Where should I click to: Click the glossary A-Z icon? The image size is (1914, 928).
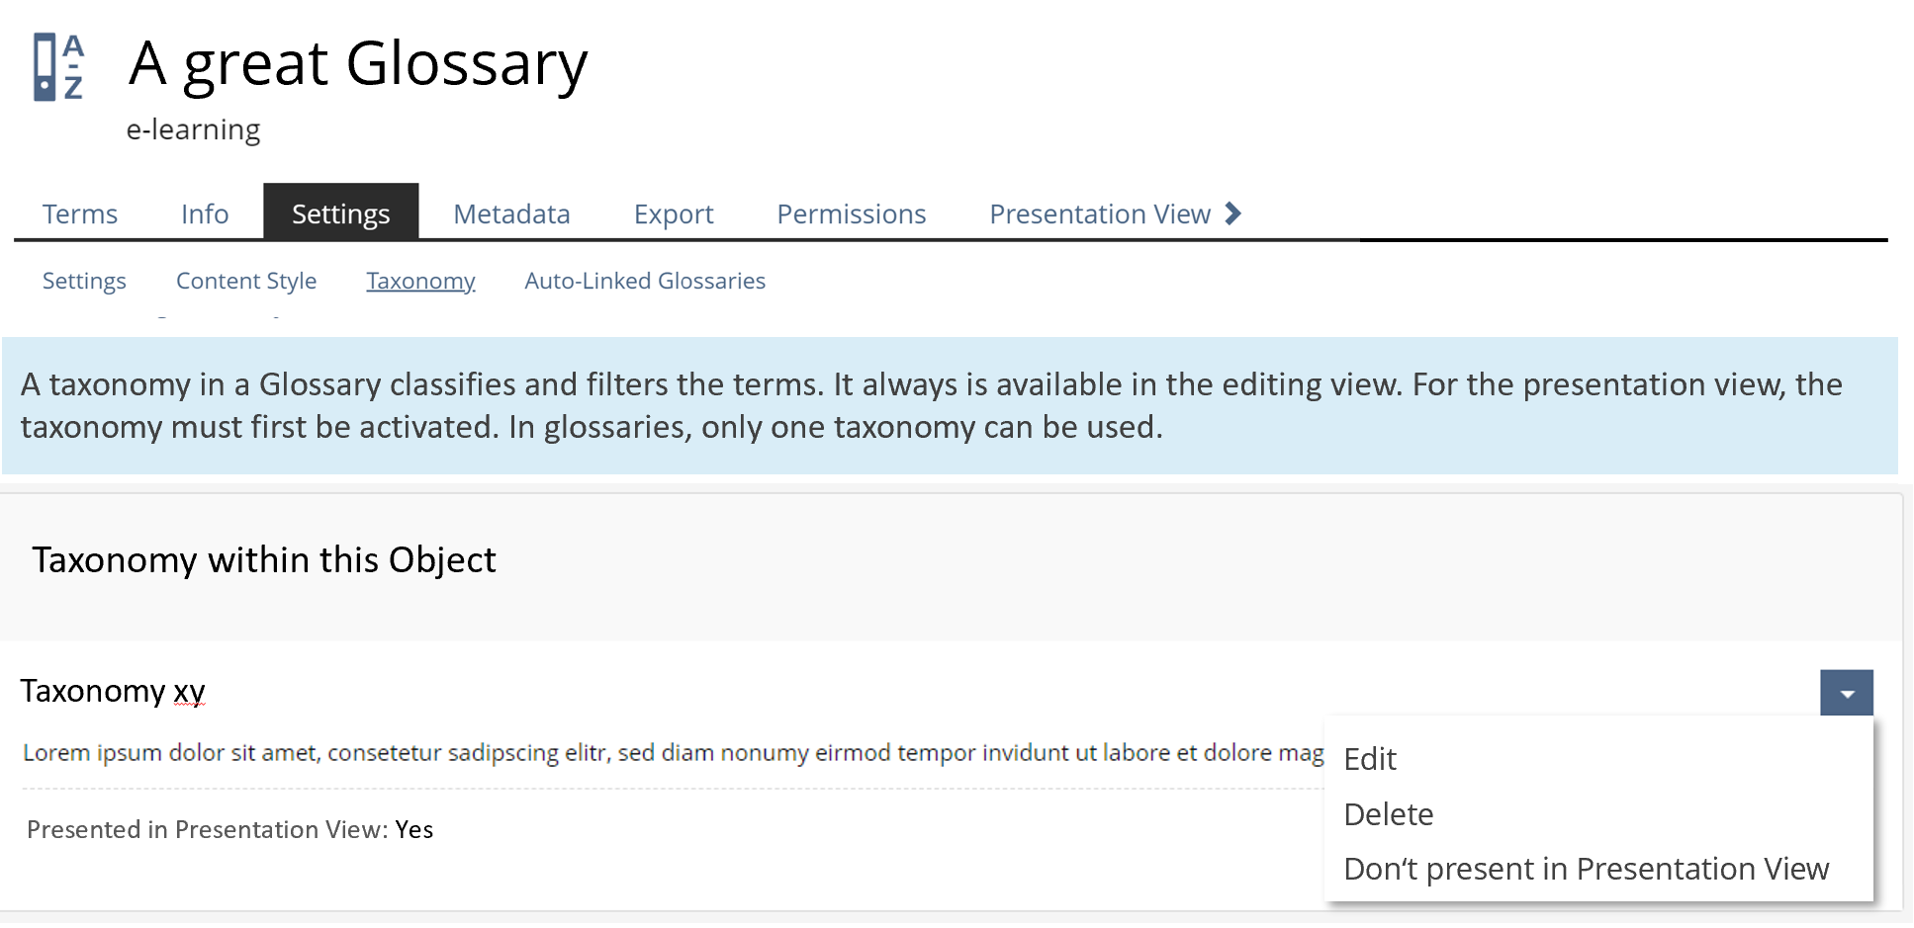tap(58, 67)
